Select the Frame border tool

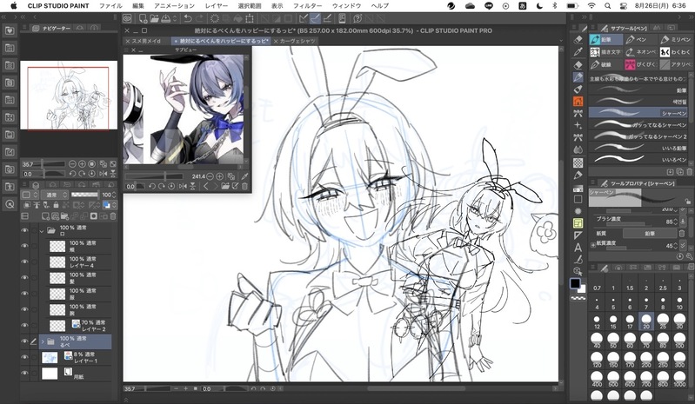[x=578, y=223]
